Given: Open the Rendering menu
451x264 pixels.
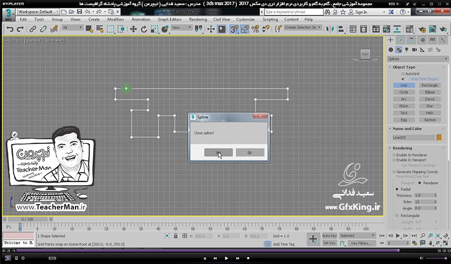Looking at the screenshot, I should [x=198, y=19].
